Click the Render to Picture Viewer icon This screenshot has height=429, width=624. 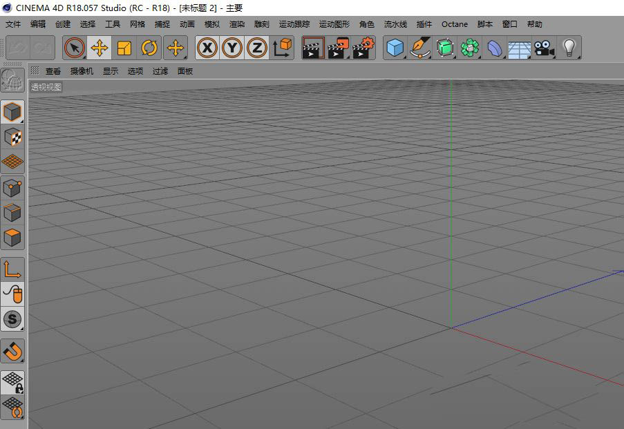tap(338, 48)
